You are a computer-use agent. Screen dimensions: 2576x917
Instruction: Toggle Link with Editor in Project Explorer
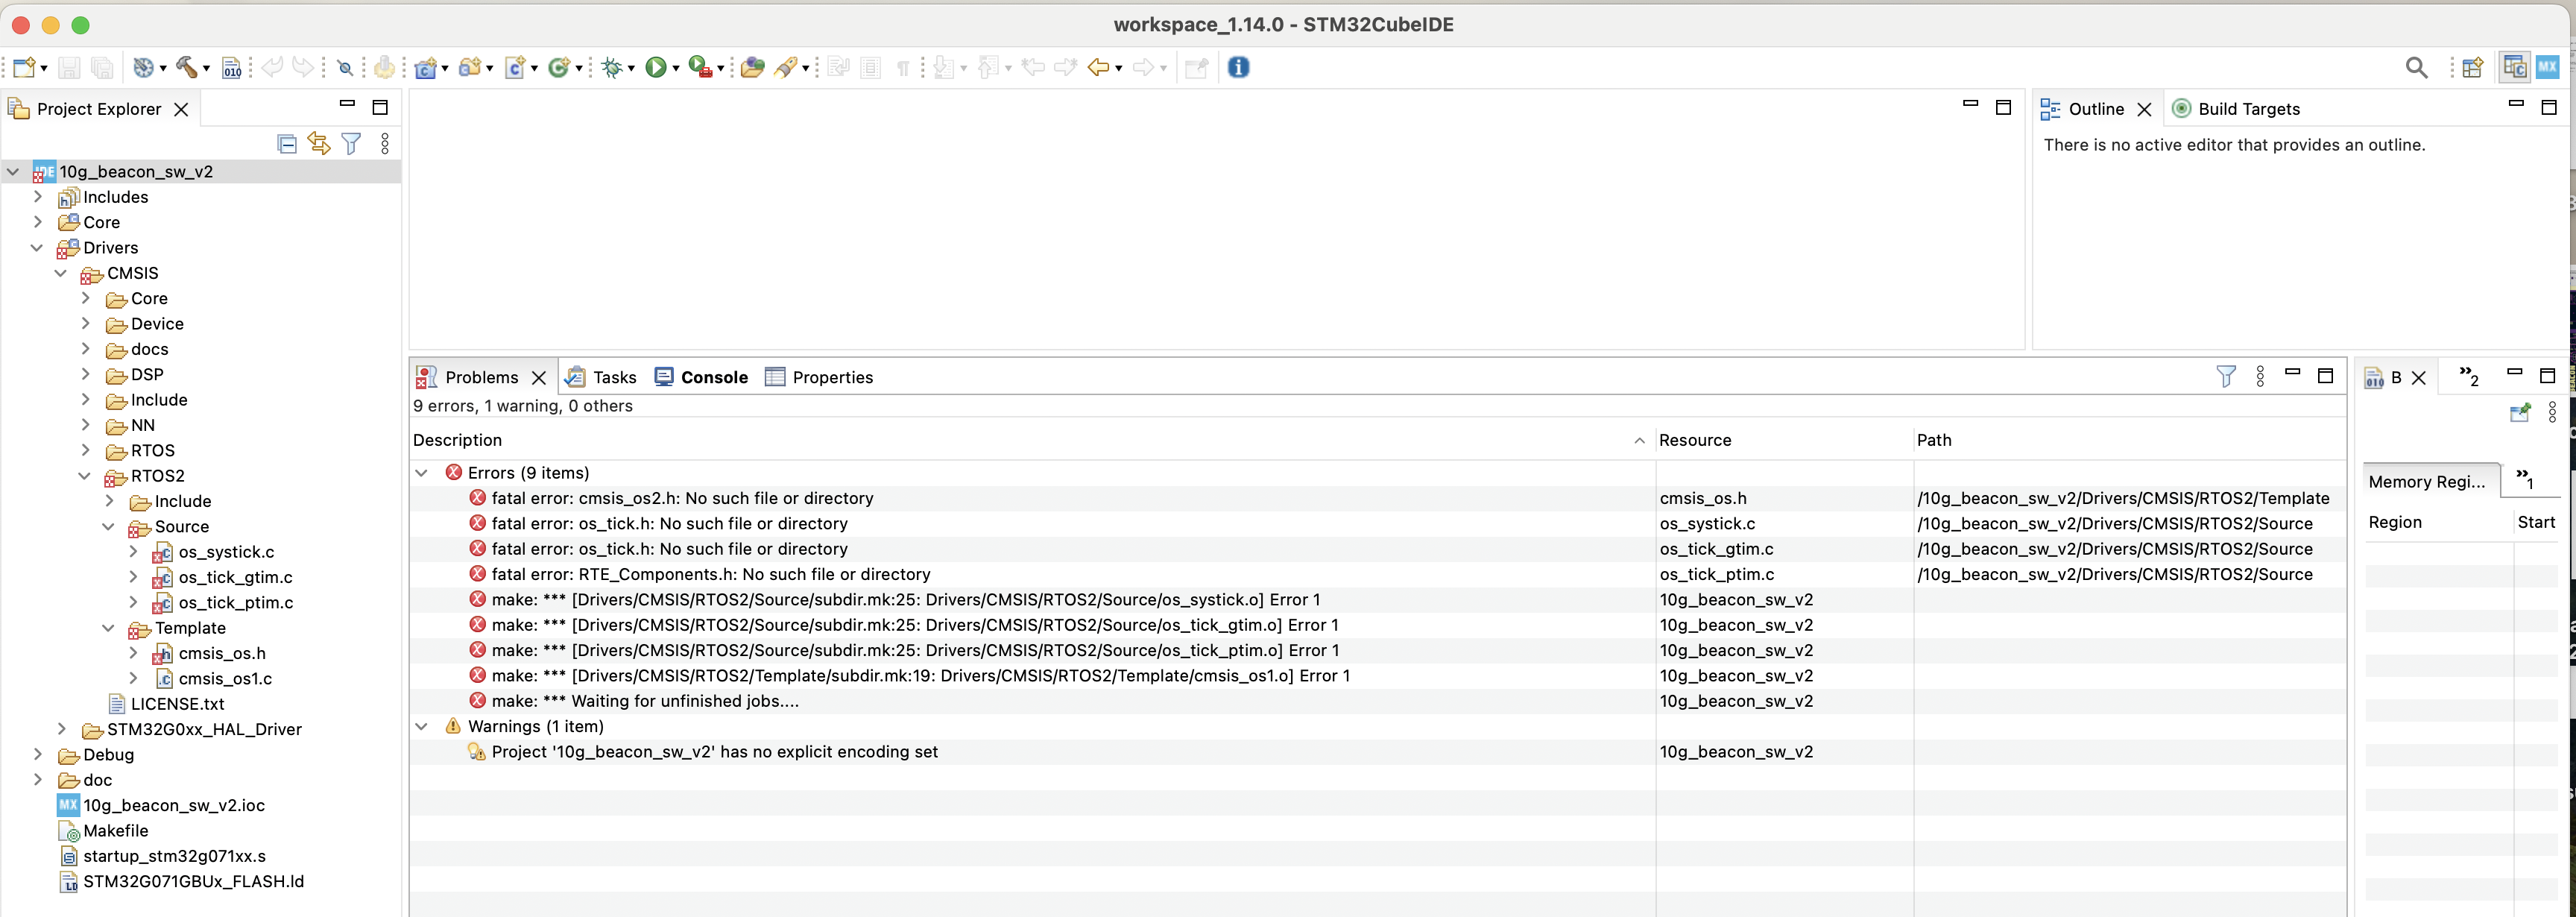click(318, 143)
